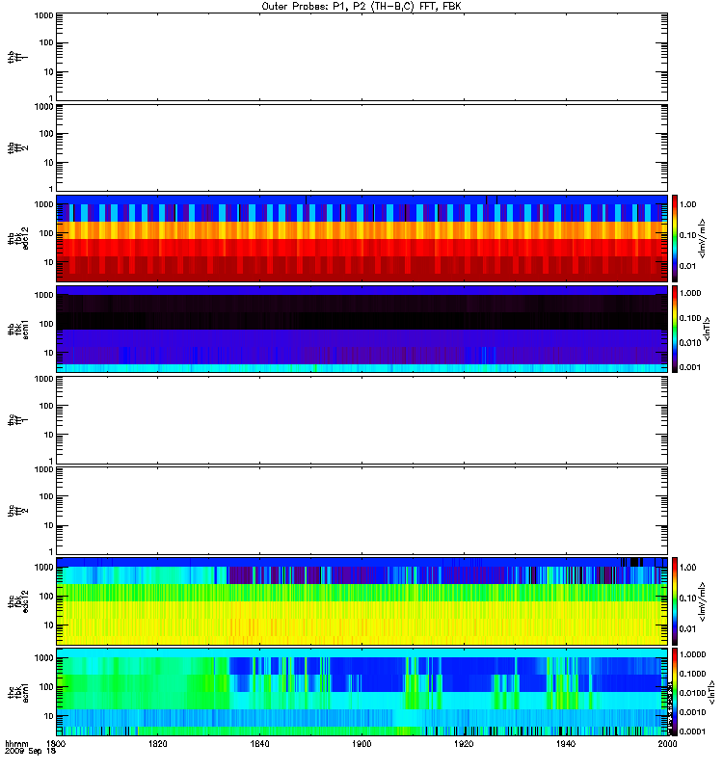Viewport: 723px width, 771px height.
Task: Click the thc scm1 '<|nT|>' unit label
Action: point(711,692)
